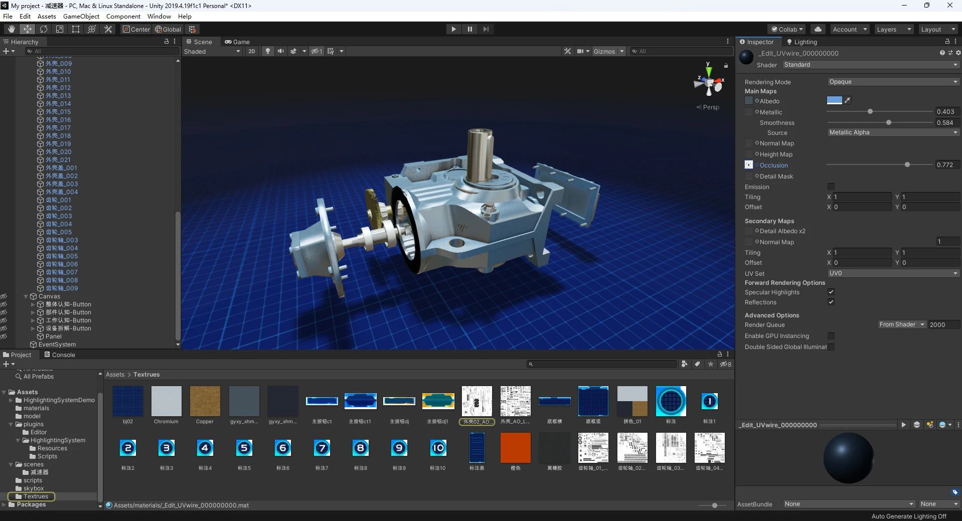Select the Hand tool in toolbar
Image resolution: width=962 pixels, height=521 pixels.
(x=11, y=29)
